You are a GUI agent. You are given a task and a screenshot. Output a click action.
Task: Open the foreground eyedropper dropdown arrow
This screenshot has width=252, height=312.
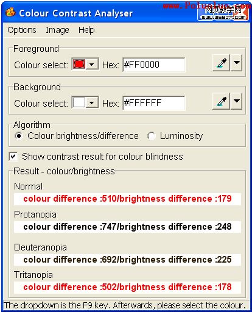tap(236, 63)
